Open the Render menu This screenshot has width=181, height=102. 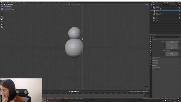[x=8, y=3]
